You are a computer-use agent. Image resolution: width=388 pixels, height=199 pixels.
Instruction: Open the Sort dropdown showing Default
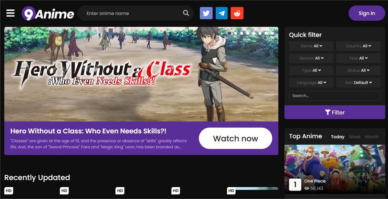[x=358, y=82]
